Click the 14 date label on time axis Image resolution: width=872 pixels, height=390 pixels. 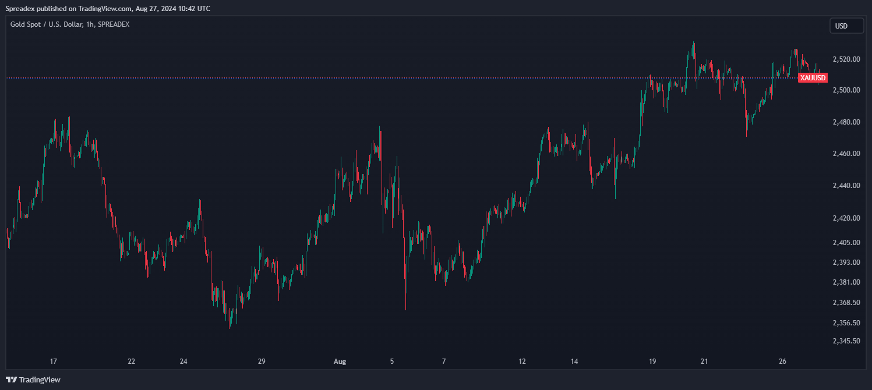574,361
